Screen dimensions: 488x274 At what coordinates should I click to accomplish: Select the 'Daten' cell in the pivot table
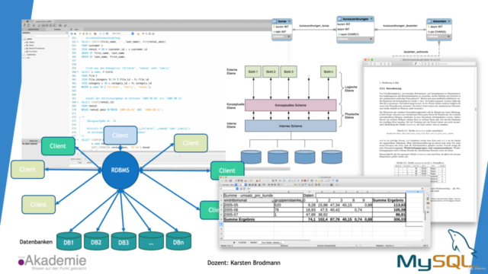click(309, 196)
